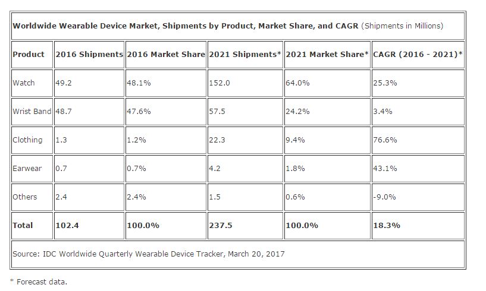Click the Product column header

pos(29,54)
